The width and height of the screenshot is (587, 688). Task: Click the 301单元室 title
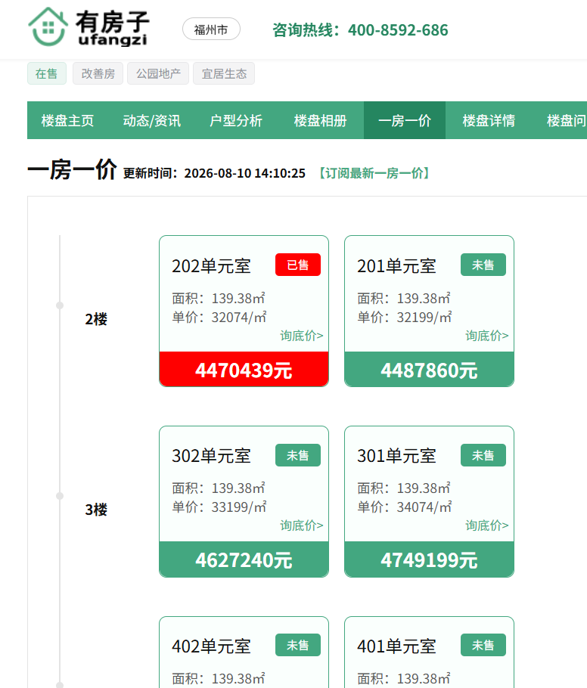[x=396, y=456]
